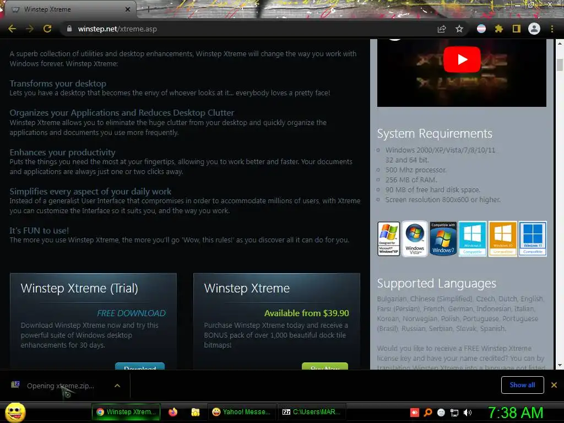Viewport: 564px width, 423px height.
Task: Click the System Requirements heading
Action: 435,133
